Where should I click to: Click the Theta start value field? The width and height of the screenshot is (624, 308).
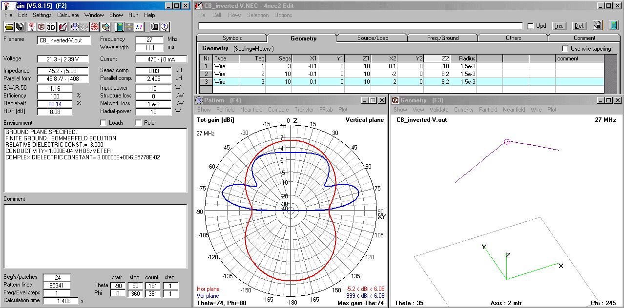click(119, 285)
